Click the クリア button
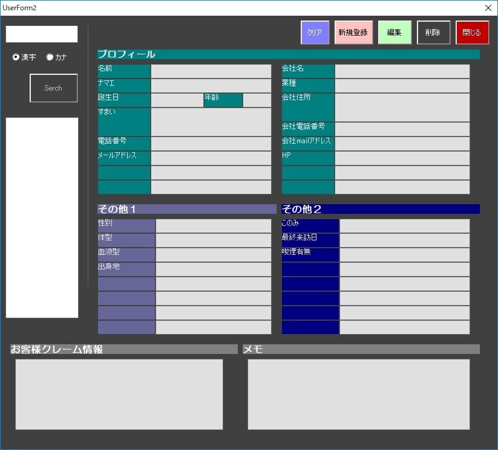The height and width of the screenshot is (450, 498). [x=315, y=33]
